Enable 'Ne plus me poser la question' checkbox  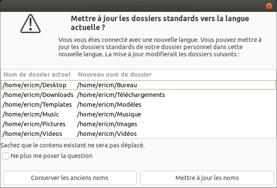click(6, 156)
